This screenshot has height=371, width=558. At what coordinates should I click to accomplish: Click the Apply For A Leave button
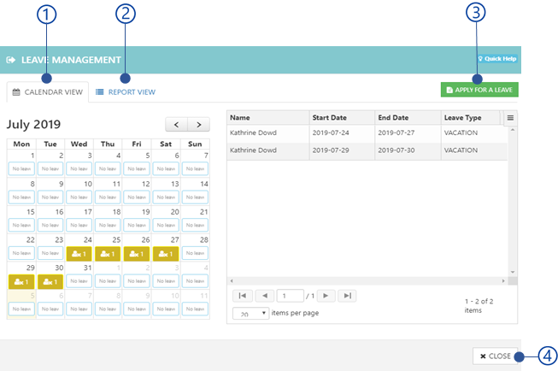(479, 90)
